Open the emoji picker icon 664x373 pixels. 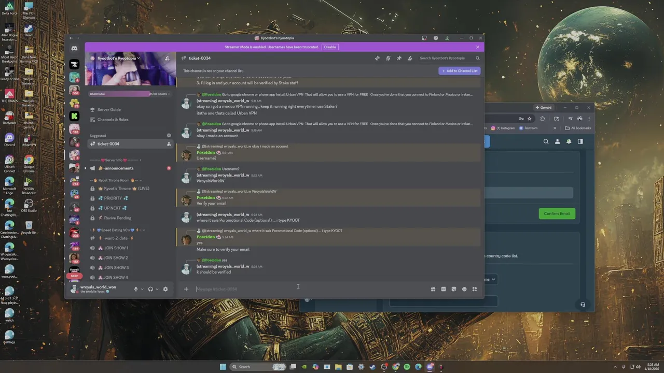click(x=464, y=289)
